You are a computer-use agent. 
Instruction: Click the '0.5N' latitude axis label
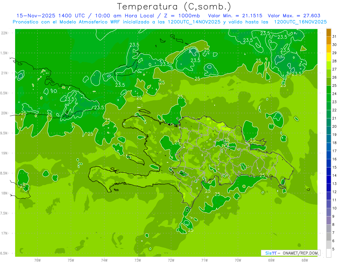pos(4,93)
